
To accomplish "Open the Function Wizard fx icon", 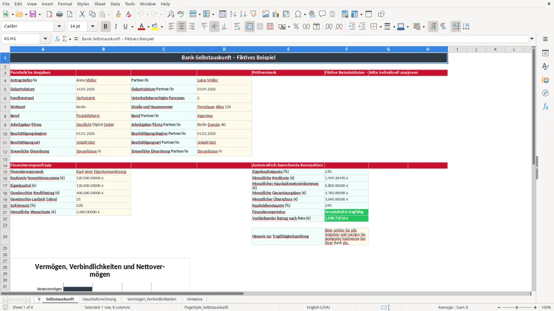I will [57, 39].
